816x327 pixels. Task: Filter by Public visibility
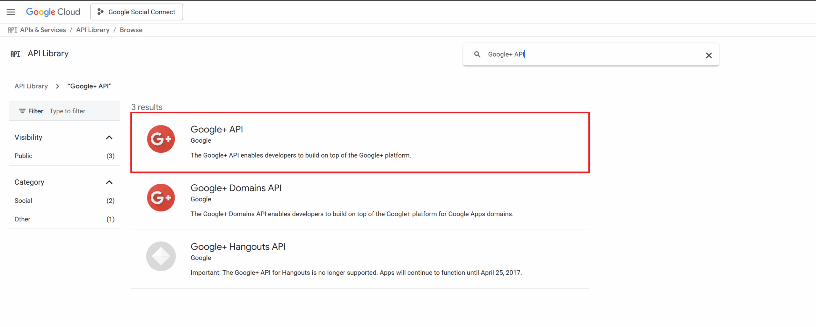click(x=64, y=156)
